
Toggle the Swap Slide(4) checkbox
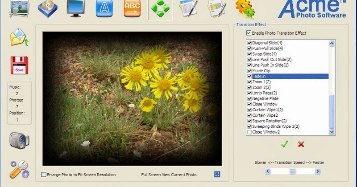(249, 54)
